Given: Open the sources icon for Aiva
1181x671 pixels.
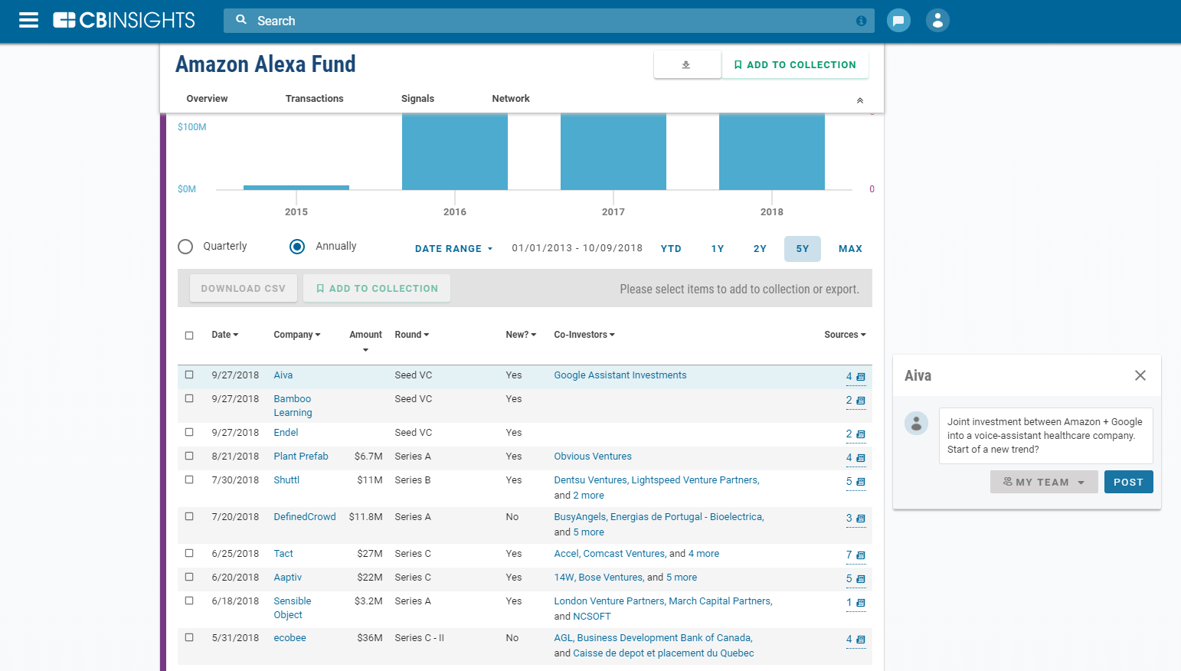Looking at the screenshot, I should pos(860,377).
